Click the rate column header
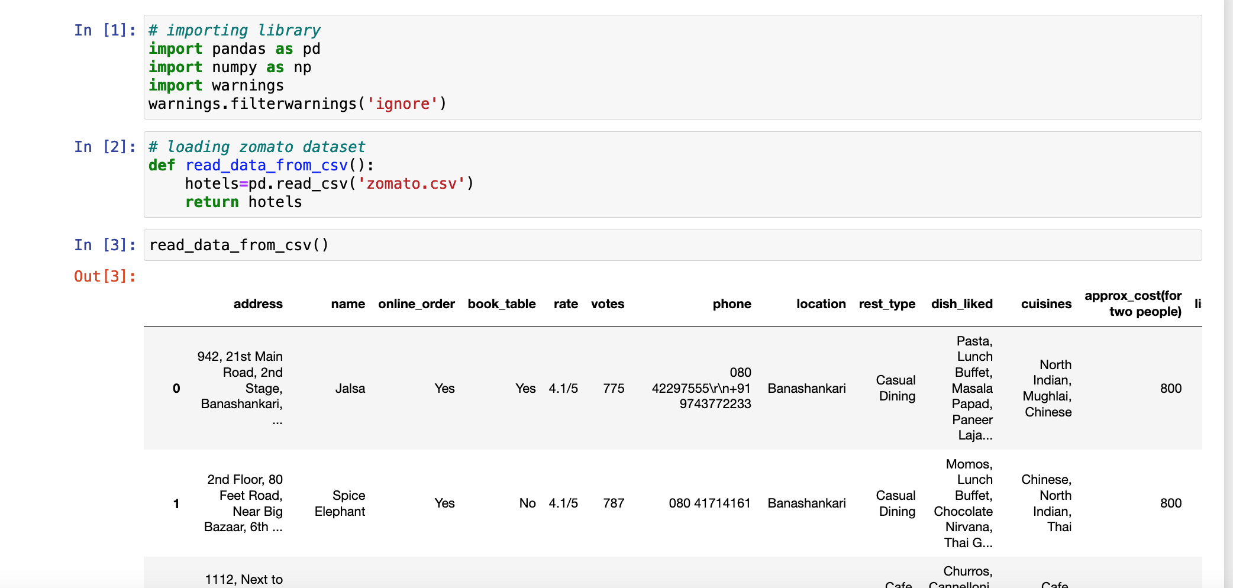 566,303
